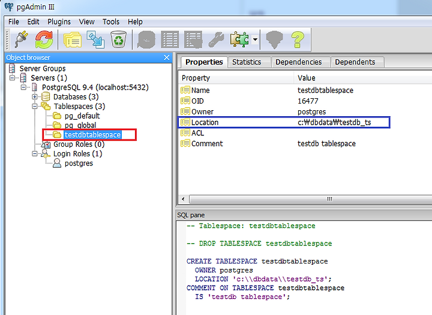Select the OID property row
This screenshot has height=315, width=432.
click(x=305, y=101)
